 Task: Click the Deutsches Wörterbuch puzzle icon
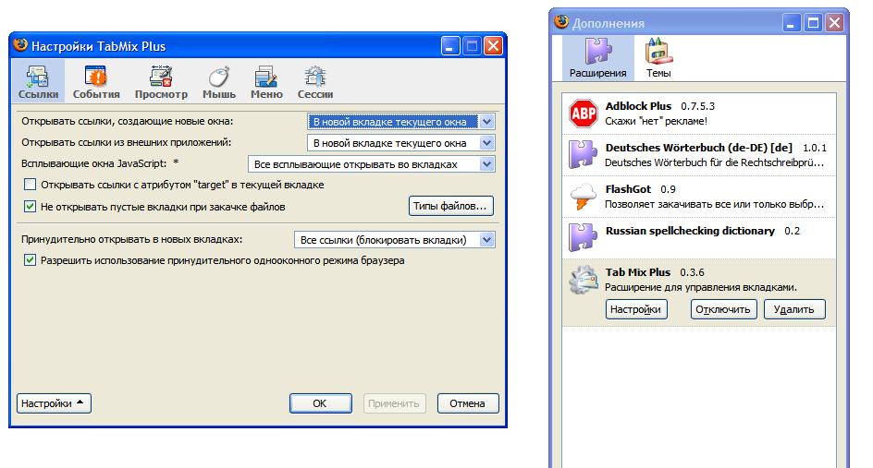(x=583, y=154)
